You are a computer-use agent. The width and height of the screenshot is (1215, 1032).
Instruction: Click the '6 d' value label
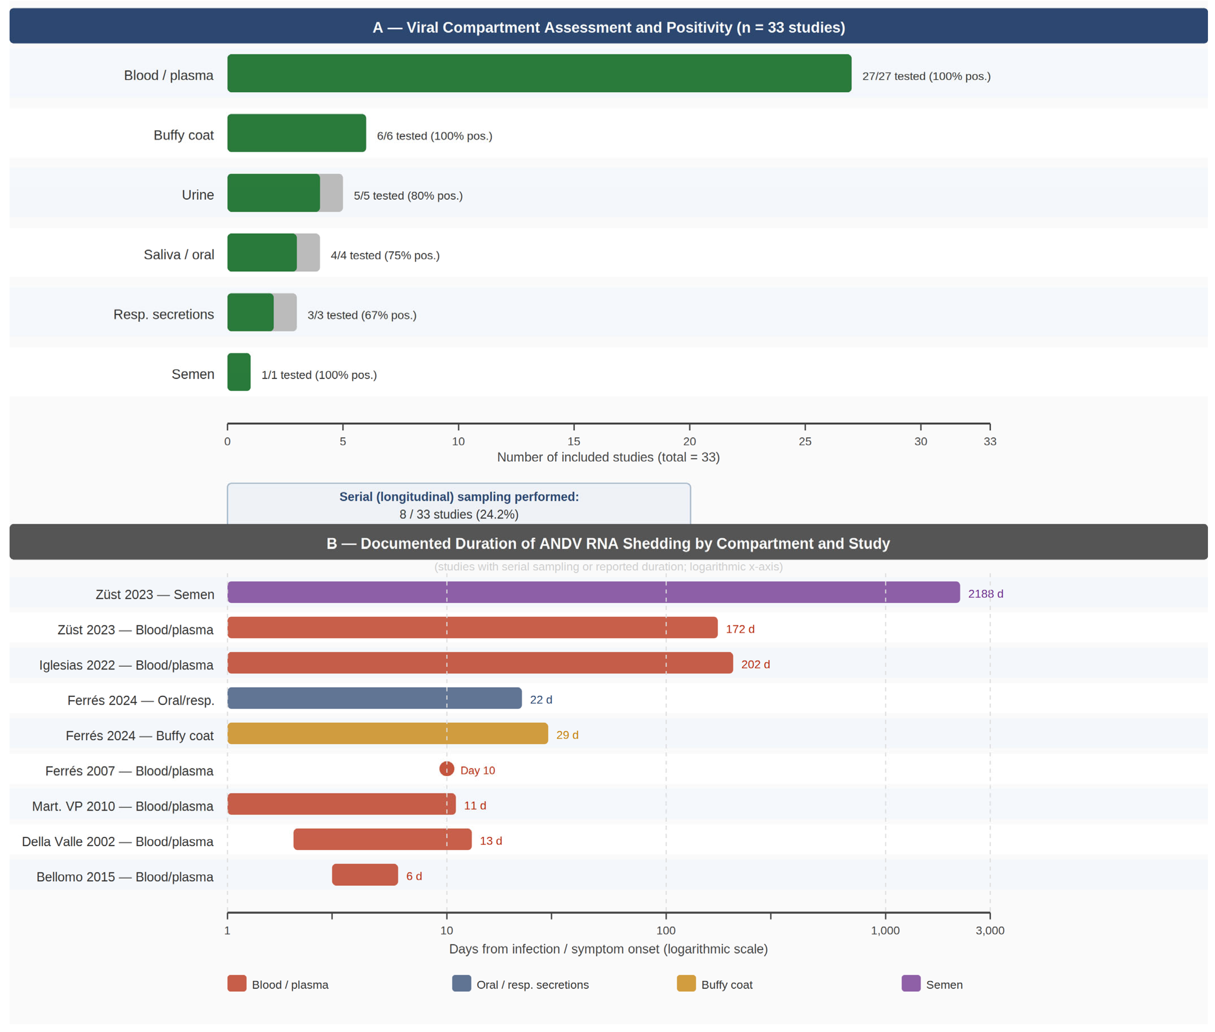[x=413, y=876]
